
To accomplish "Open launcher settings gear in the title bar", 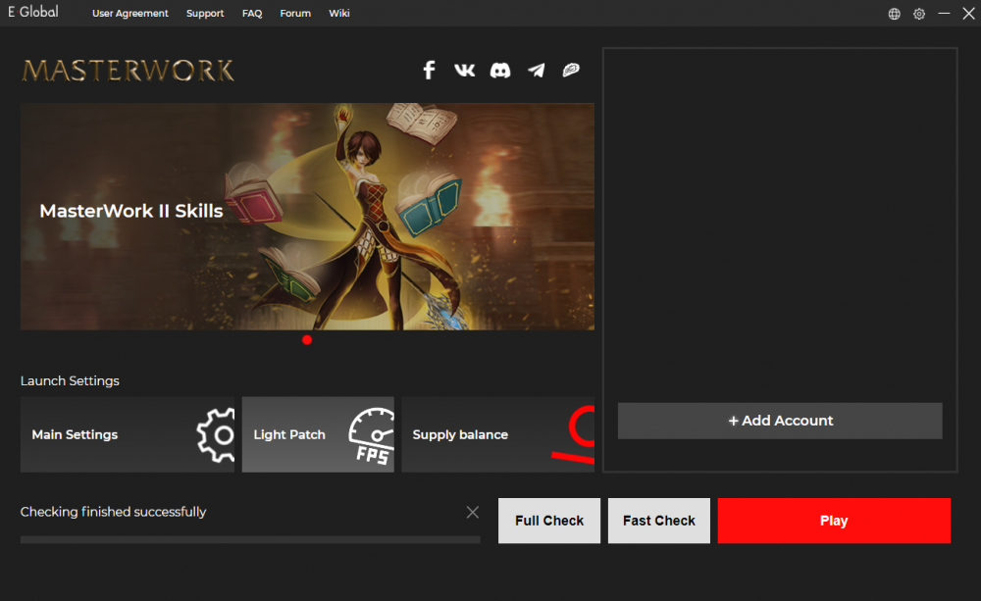I will [919, 14].
